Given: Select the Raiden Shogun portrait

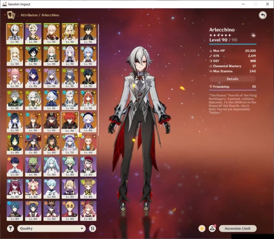Looking at the screenshot, I should pyautogui.click(x=33, y=78).
